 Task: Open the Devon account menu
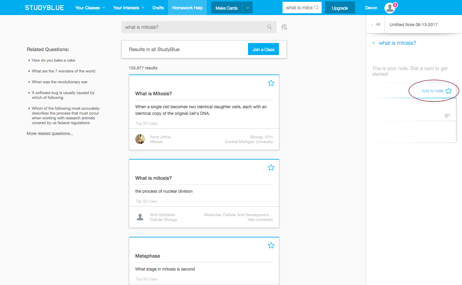tap(371, 8)
